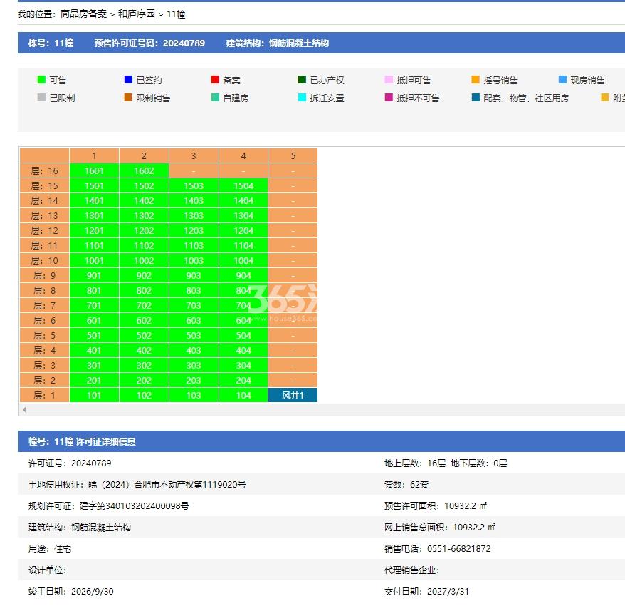
Task: Open unit 301 on floor 3
Action: pyautogui.click(x=94, y=365)
